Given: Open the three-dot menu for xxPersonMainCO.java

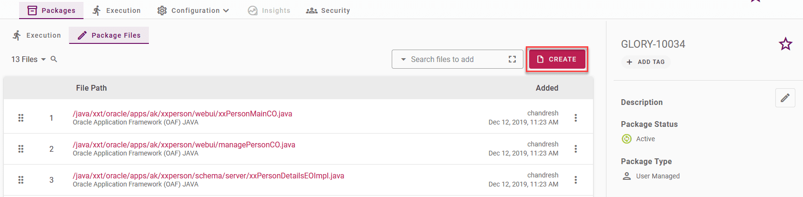Looking at the screenshot, I should point(575,118).
